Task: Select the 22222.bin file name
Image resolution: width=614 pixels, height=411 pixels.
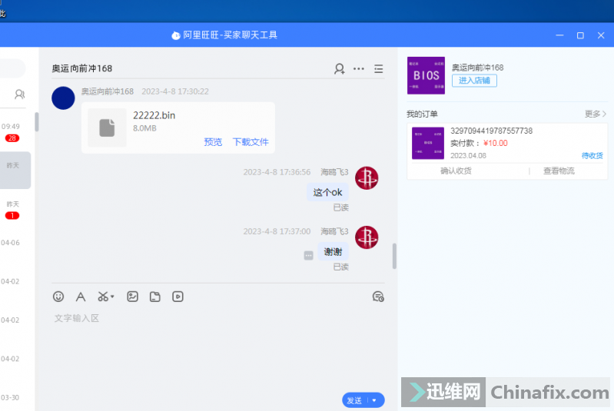Action: (154, 115)
